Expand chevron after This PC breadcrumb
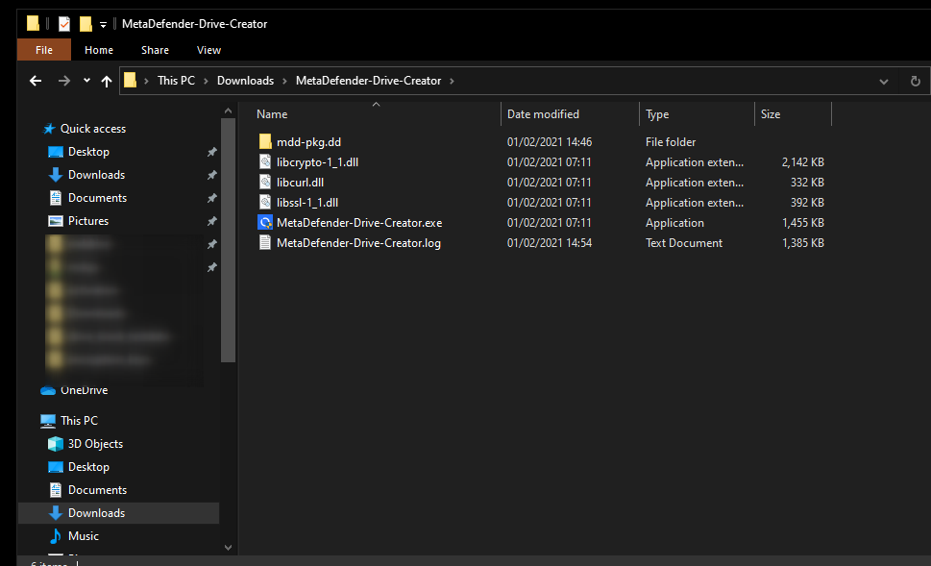Viewport: 931px width, 566px height. (206, 81)
